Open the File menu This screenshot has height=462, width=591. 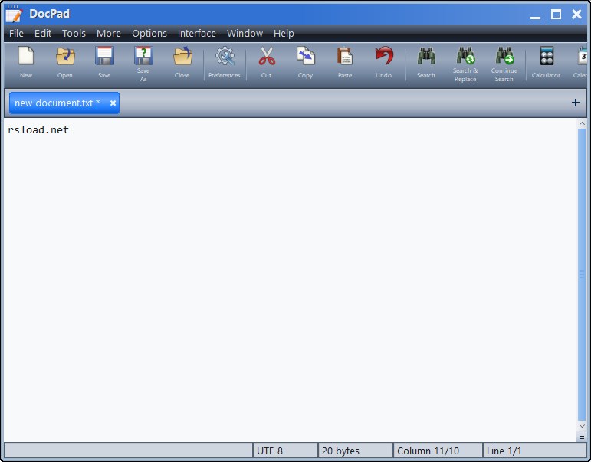16,34
